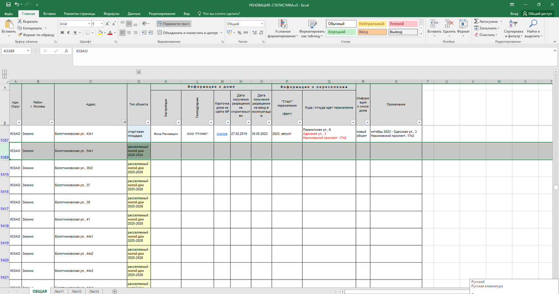The width and height of the screenshot is (559, 294).
Task: Apply the Нейтральный cell style
Action: click(x=372, y=24)
